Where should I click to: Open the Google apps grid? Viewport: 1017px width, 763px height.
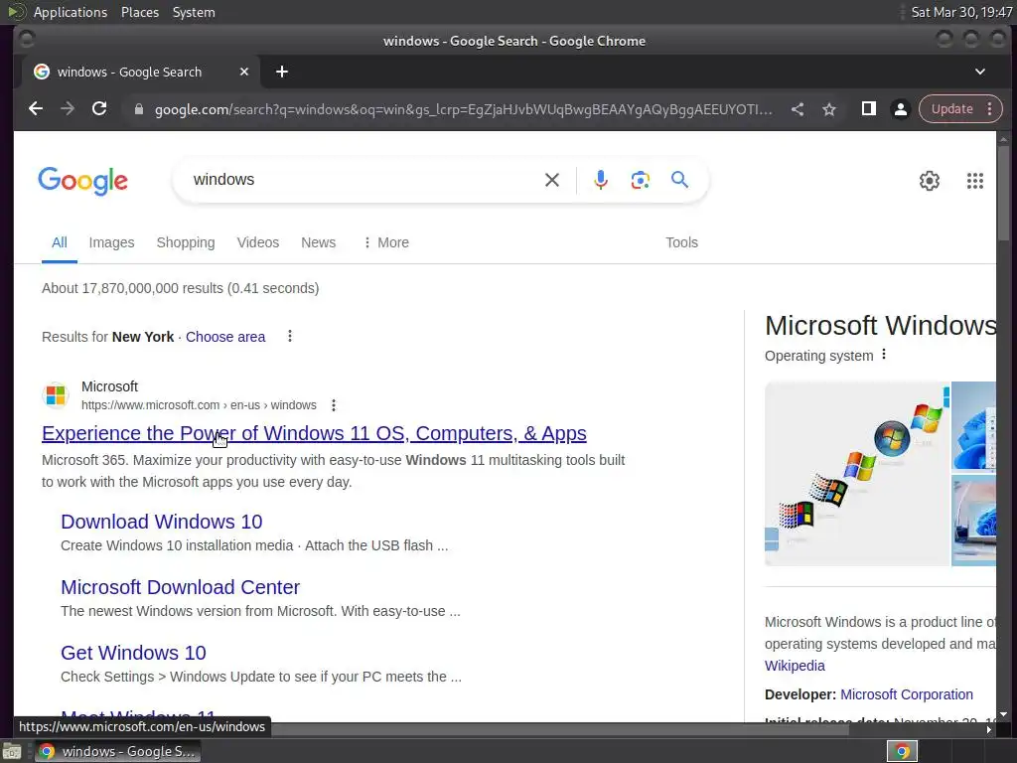975,181
